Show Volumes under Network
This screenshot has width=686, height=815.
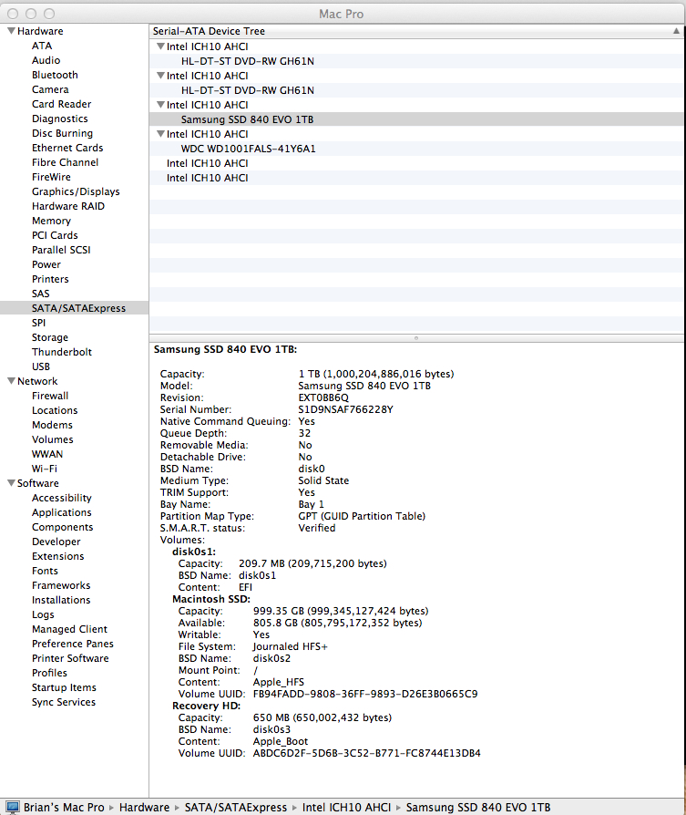coord(53,439)
